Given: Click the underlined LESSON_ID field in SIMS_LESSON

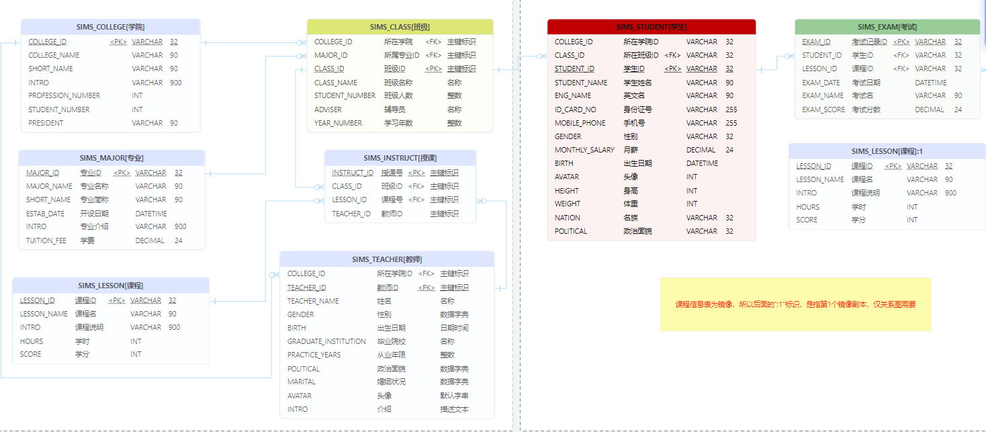Looking at the screenshot, I should point(36,300).
